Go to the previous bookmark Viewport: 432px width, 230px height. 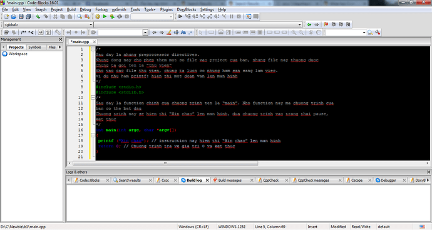[x=334, y=24]
